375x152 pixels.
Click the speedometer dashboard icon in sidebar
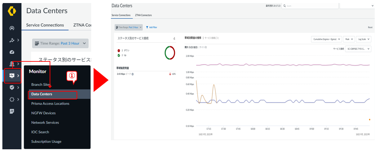coord(12,52)
